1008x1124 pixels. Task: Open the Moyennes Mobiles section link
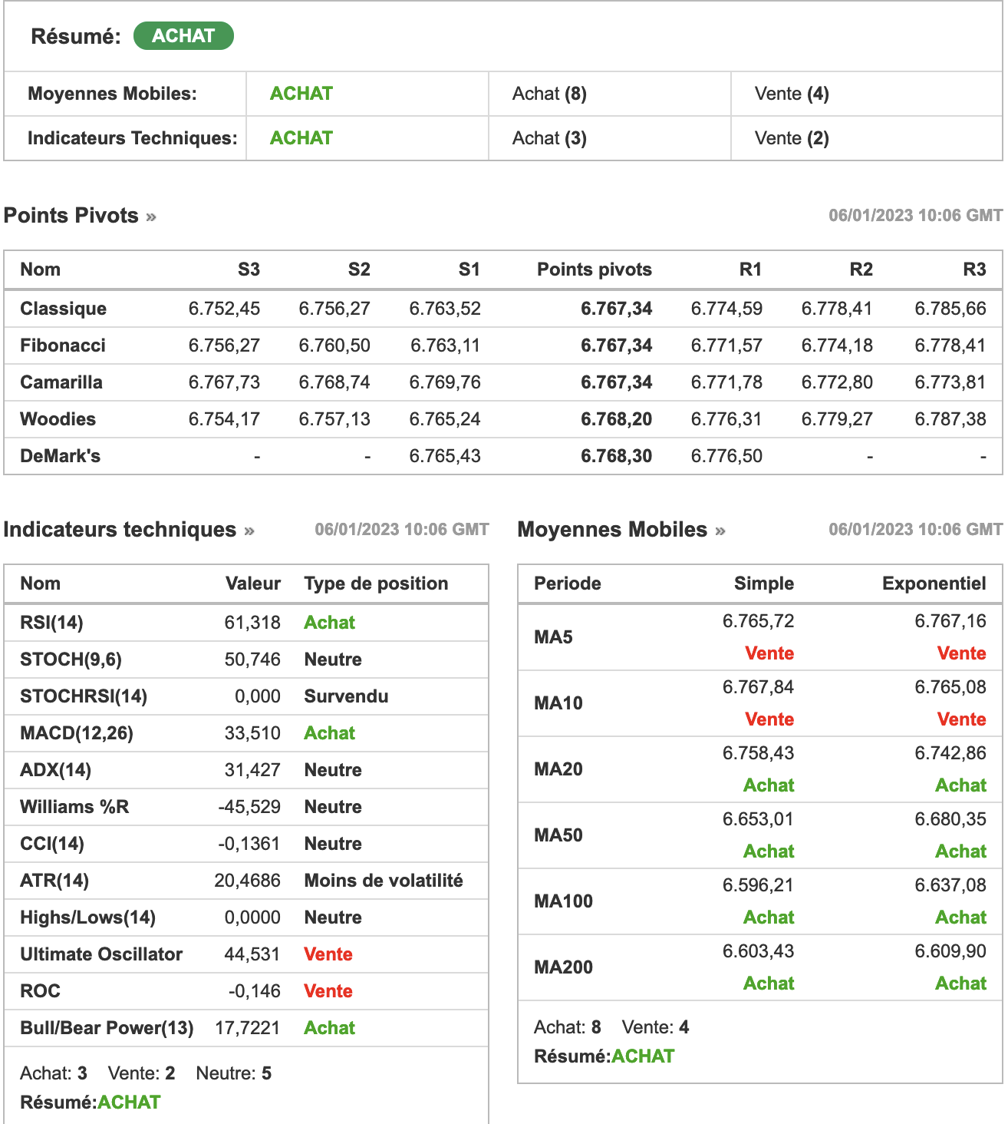[612, 530]
